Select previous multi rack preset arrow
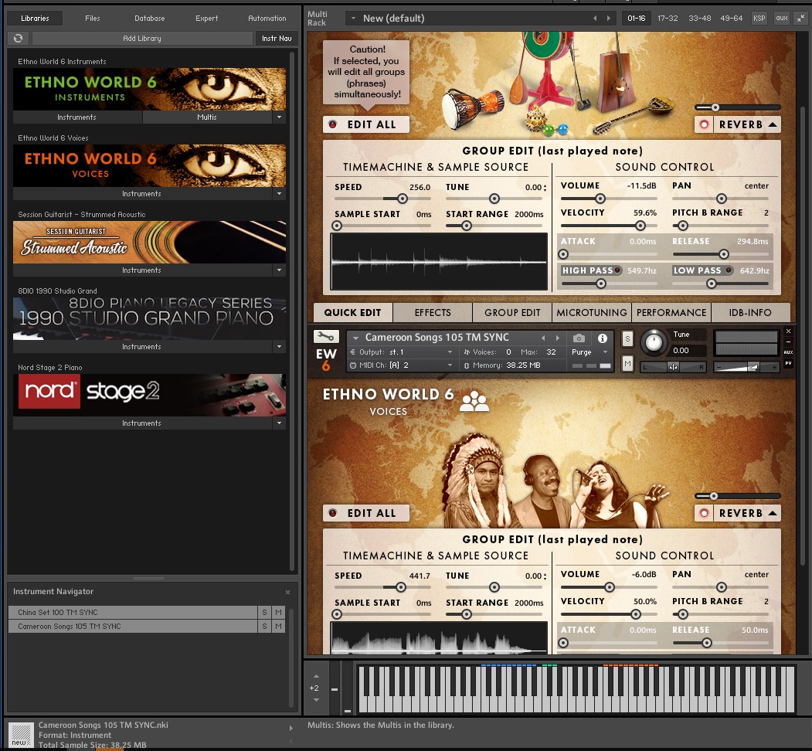Viewport: 812px width, 751px height. (x=595, y=18)
